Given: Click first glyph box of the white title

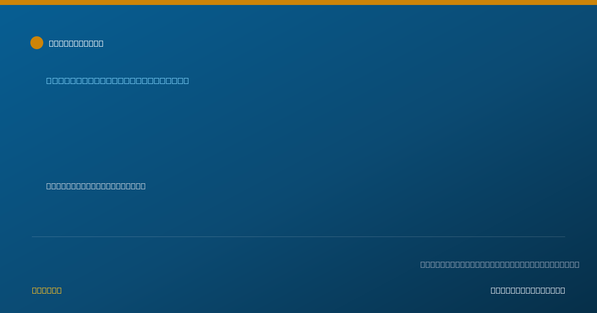Looking at the screenshot, I should 51,43.
